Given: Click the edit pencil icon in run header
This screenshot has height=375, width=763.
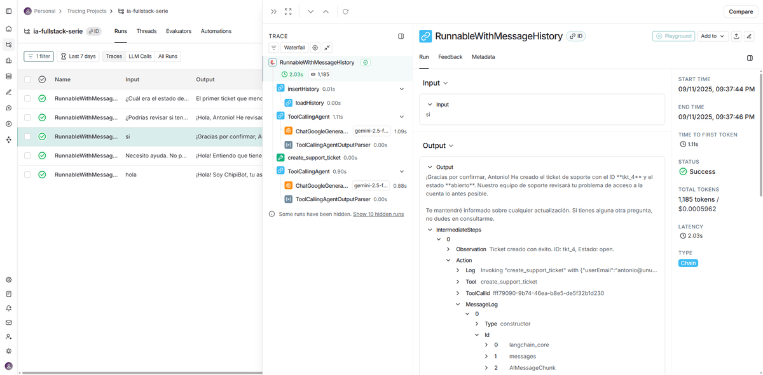Looking at the screenshot, I should pos(750,36).
